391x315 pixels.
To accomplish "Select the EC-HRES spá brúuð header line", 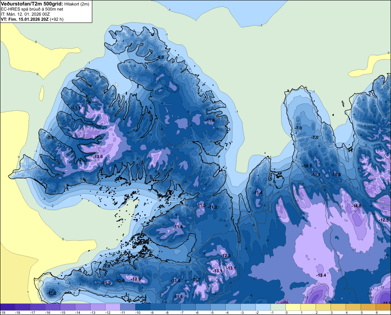I will (x=32, y=9).
